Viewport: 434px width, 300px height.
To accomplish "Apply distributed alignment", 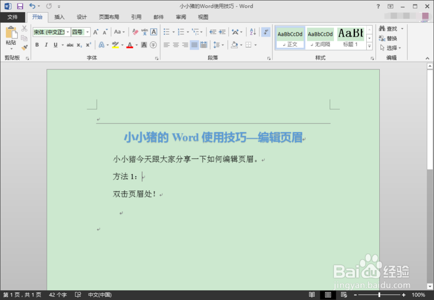I will point(204,45).
